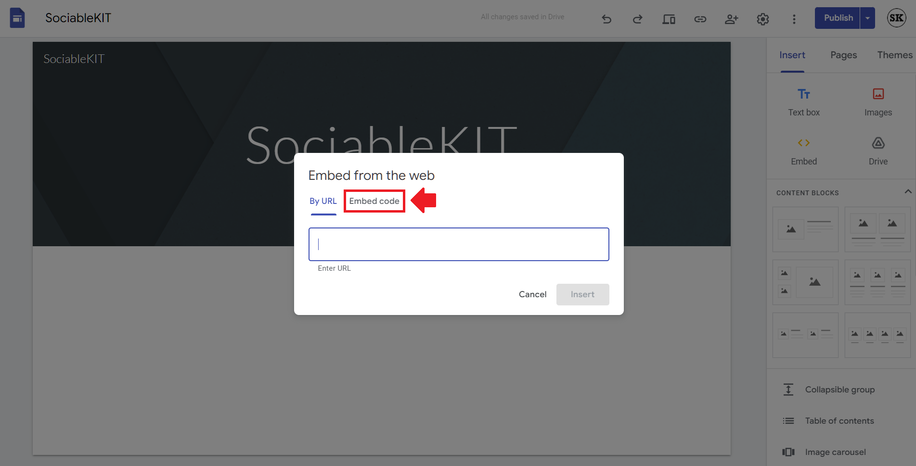Copy published site link icon
Viewport: 916px width, 466px height.
[x=700, y=19]
